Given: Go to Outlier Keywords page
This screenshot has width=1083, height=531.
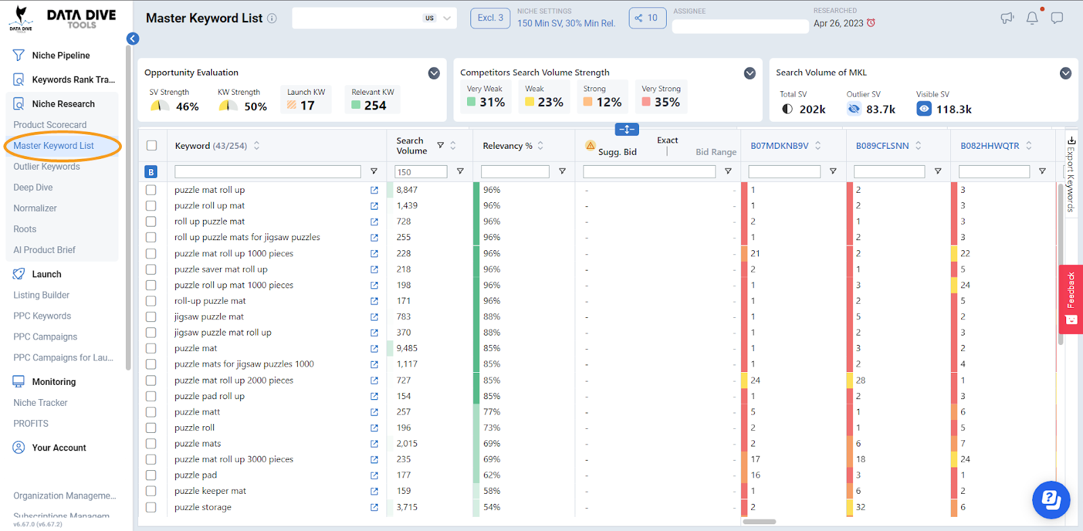Looking at the screenshot, I should [x=47, y=167].
